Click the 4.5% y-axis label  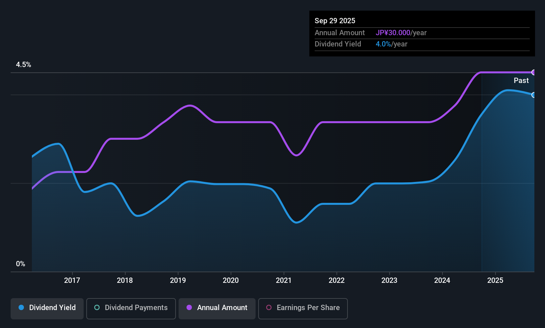(x=24, y=65)
